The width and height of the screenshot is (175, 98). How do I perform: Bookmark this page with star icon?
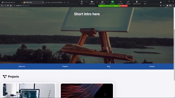[x=164, y=5]
